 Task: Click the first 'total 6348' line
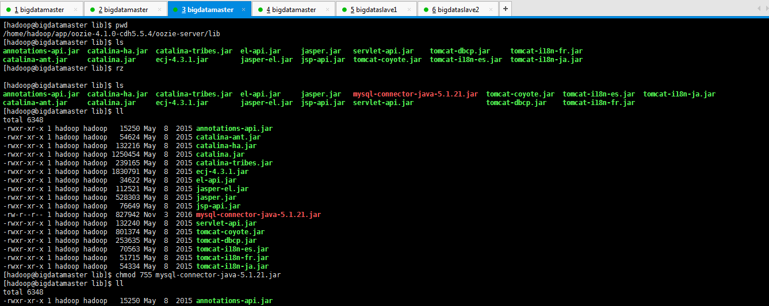pyautogui.click(x=23, y=120)
